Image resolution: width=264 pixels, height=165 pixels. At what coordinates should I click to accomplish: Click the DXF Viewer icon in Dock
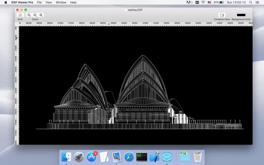167,157
